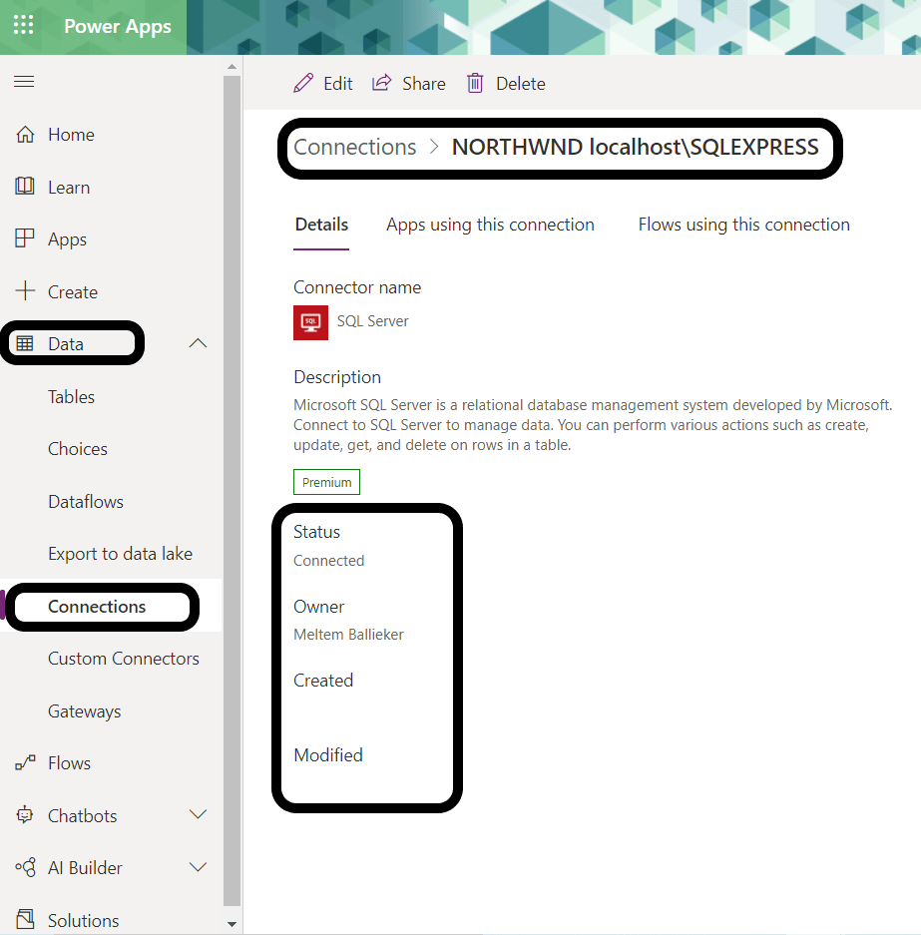Click the Apps grid icon
The height and width of the screenshot is (935, 921).
click(x=26, y=239)
